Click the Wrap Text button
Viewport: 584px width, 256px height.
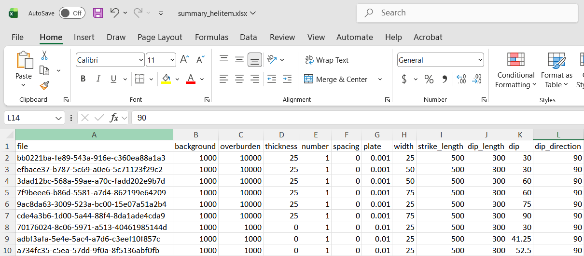(327, 60)
